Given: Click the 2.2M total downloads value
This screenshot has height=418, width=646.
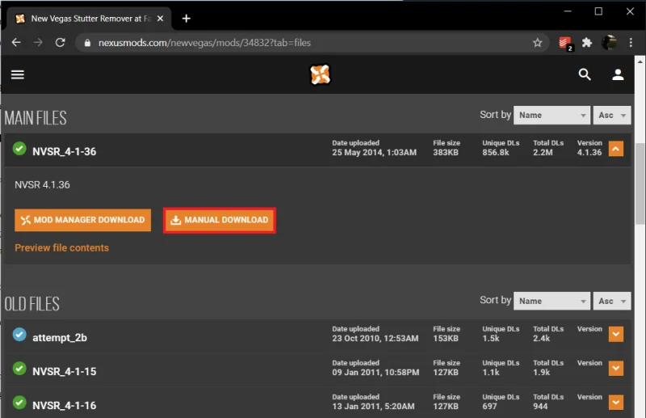Looking at the screenshot, I should (x=543, y=153).
